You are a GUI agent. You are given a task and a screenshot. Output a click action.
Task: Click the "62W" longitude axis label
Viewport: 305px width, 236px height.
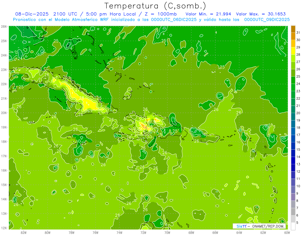263,232
